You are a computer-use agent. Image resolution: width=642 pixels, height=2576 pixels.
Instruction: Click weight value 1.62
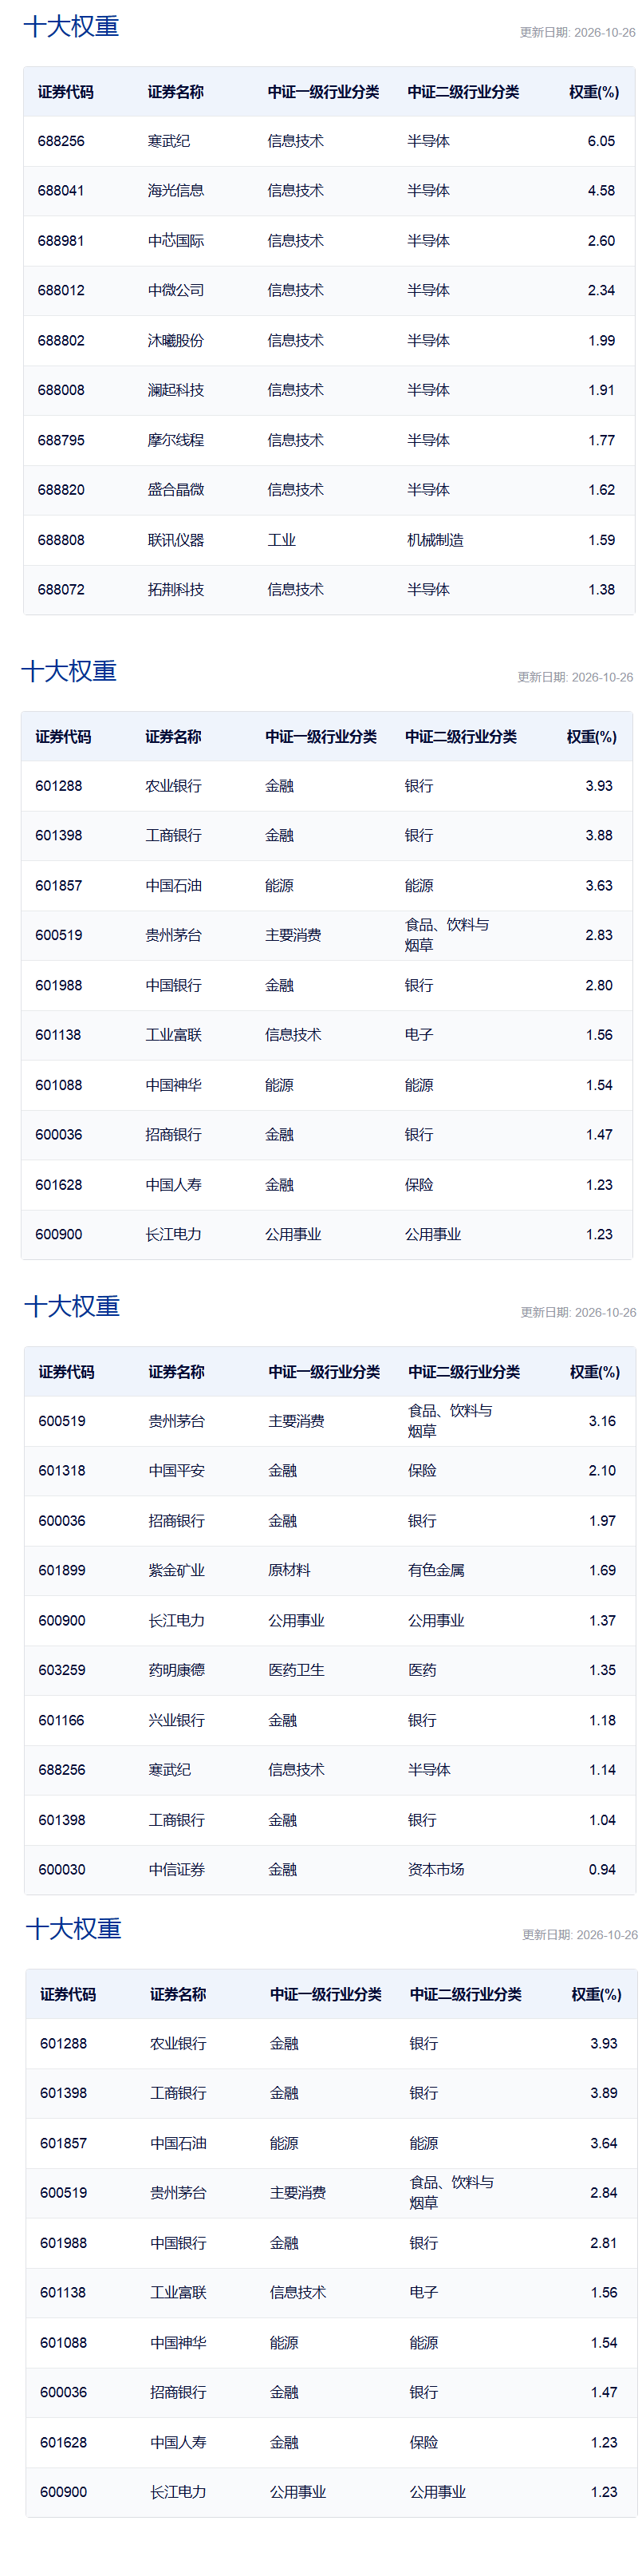pos(601,490)
